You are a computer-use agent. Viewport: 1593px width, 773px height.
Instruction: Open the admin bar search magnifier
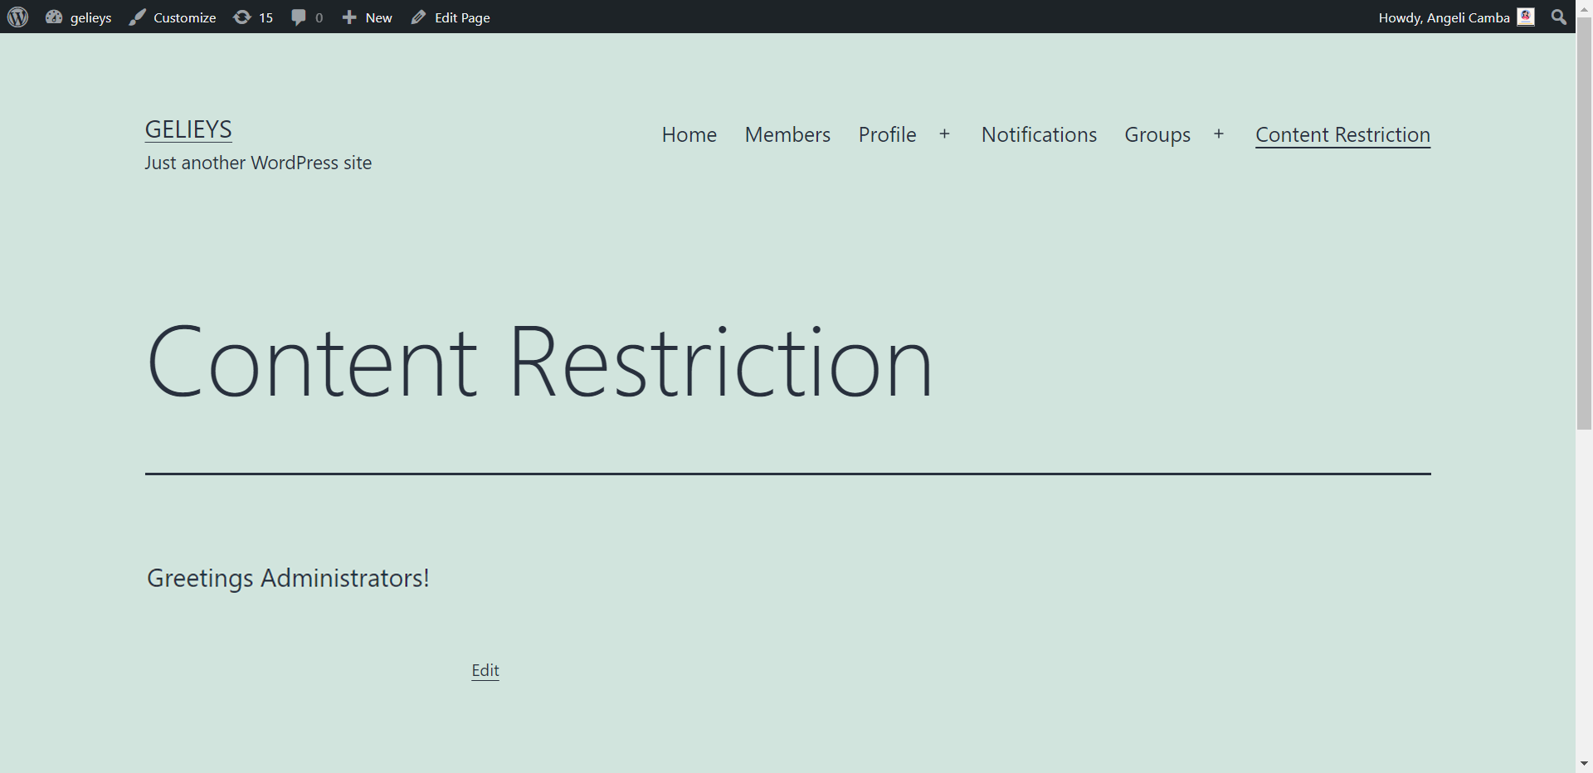[1559, 17]
